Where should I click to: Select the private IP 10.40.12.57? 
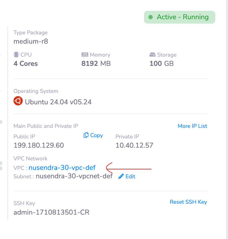[134, 145]
